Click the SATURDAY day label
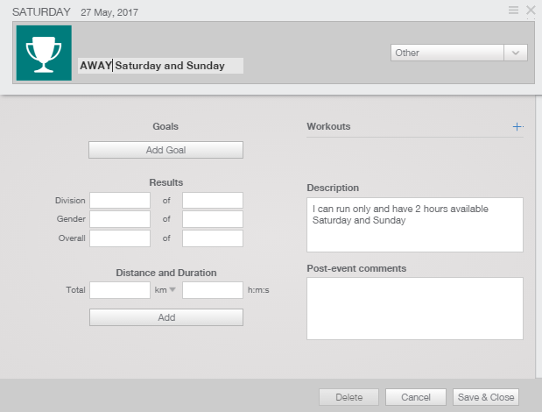 41,12
